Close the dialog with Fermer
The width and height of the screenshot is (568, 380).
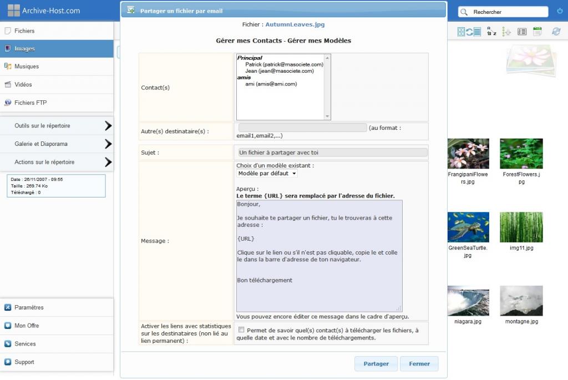(419, 364)
